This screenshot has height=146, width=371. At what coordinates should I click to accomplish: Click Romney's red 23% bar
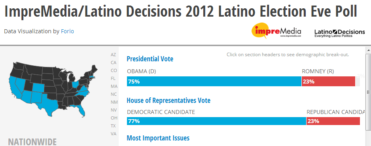coord(328,82)
